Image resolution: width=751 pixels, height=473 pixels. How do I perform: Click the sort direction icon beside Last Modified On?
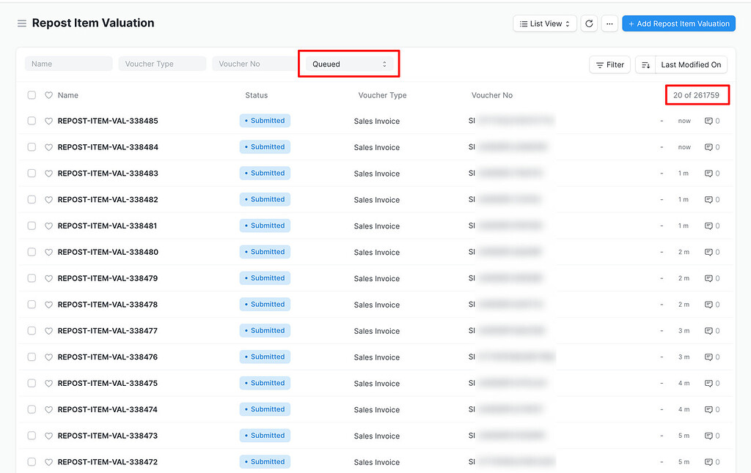[x=644, y=64]
